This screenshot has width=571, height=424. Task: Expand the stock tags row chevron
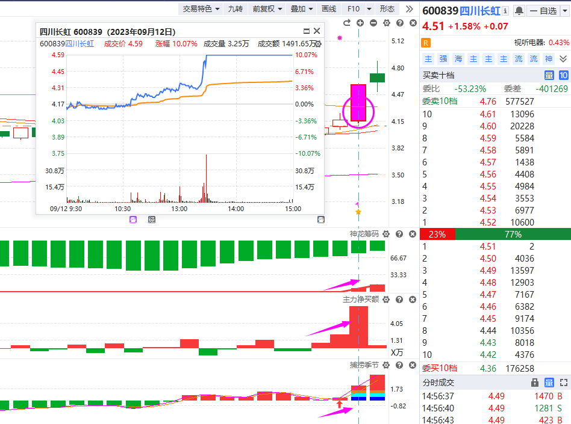pos(563,58)
